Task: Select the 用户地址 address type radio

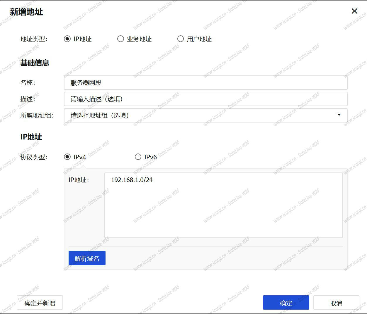Action: tap(181, 39)
